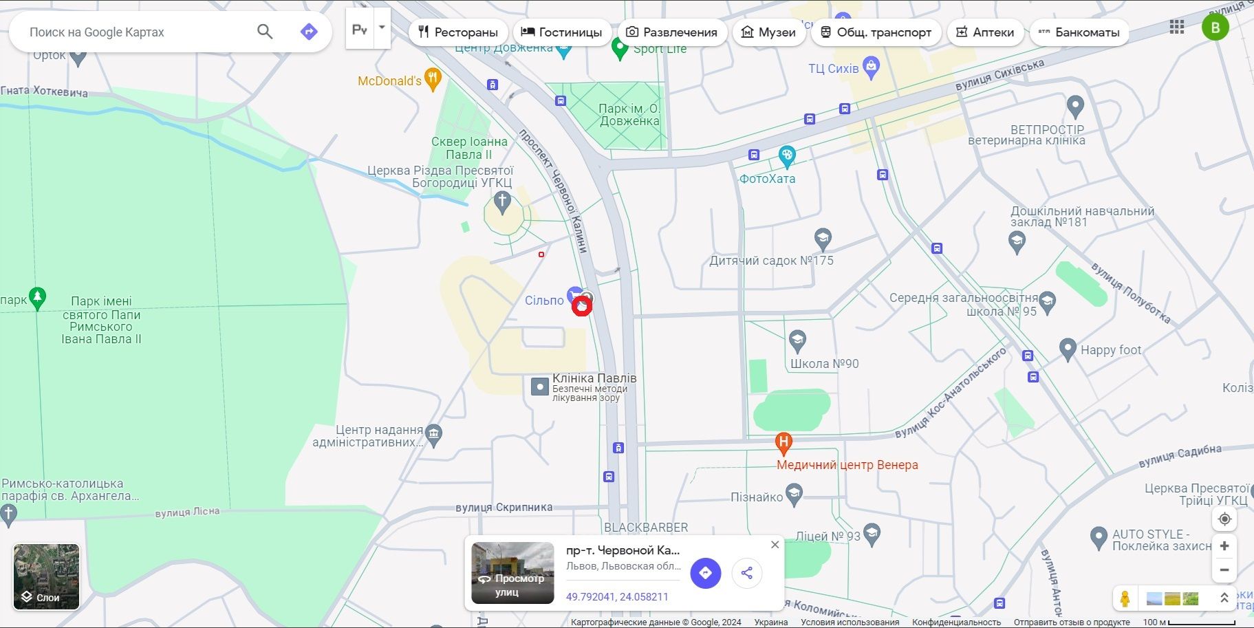Zoom out on the map

[1224, 570]
